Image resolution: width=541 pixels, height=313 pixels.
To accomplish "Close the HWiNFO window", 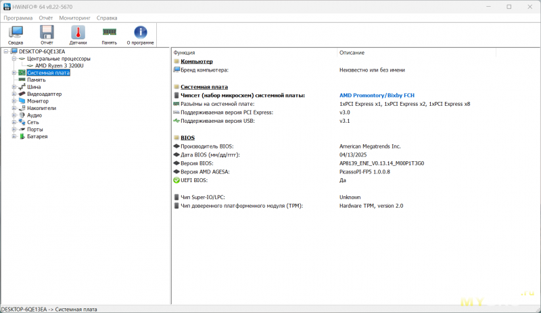I will click(x=530, y=7).
